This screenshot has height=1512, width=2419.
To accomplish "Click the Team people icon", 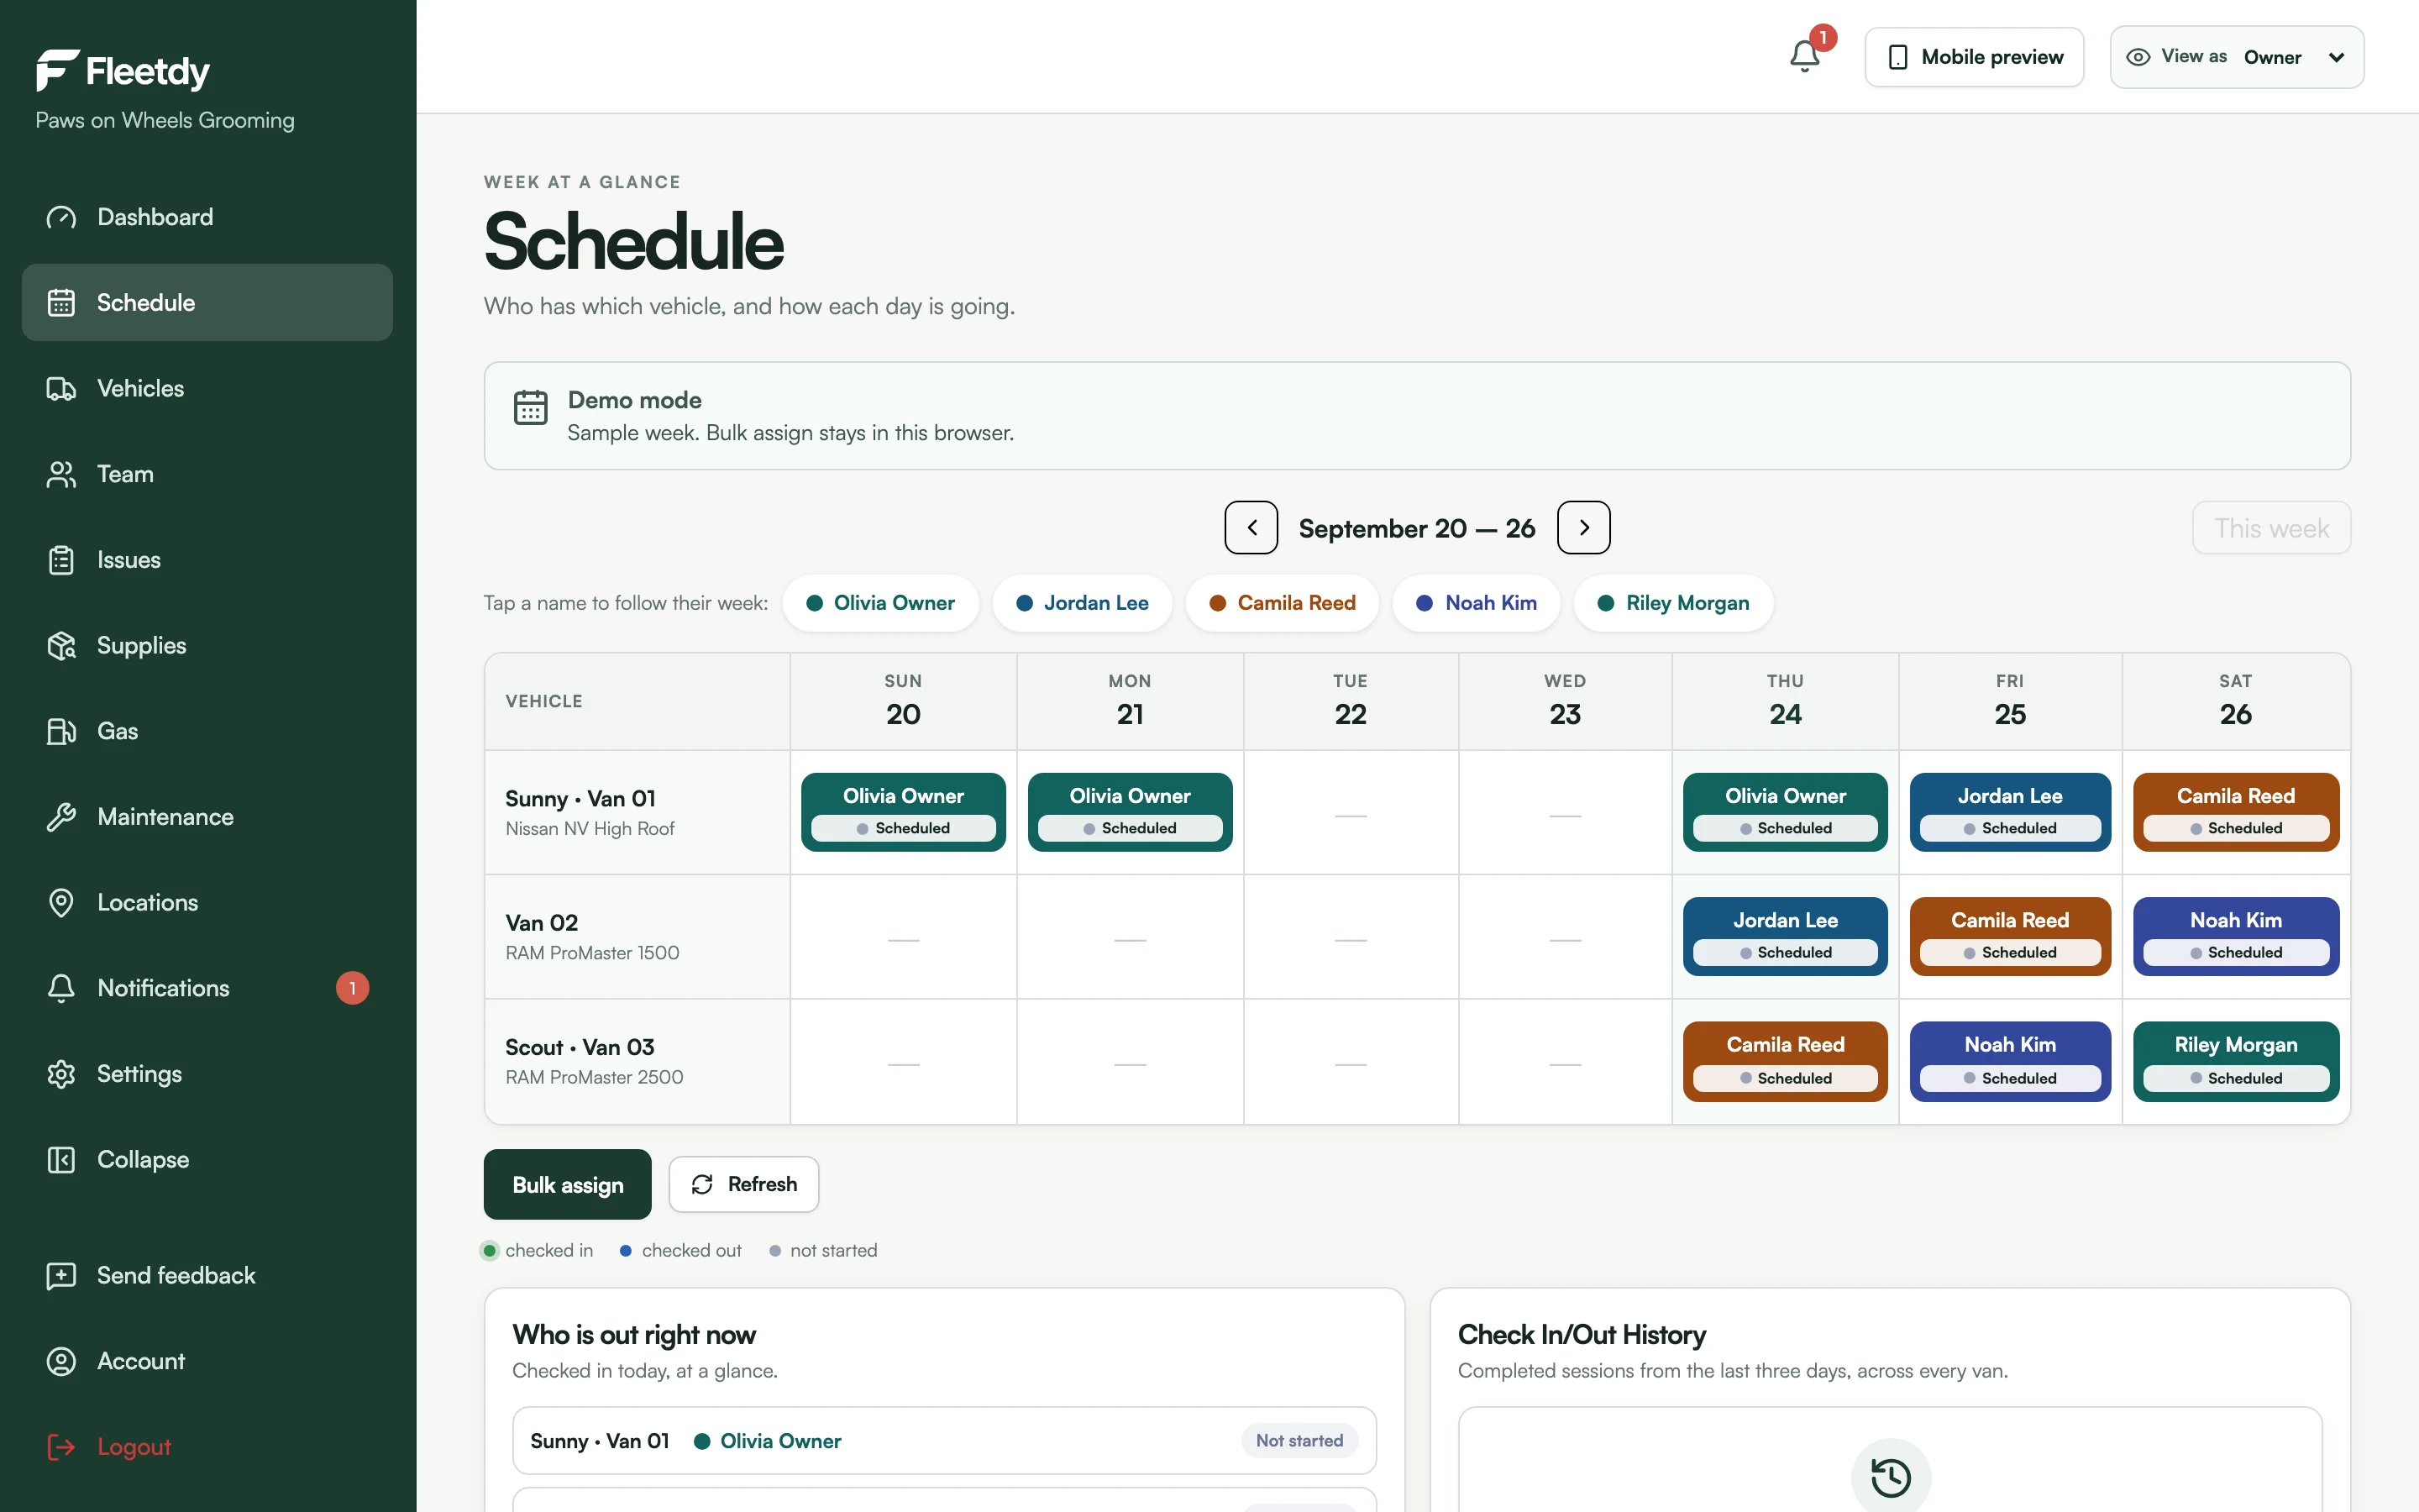I will coord(61,474).
